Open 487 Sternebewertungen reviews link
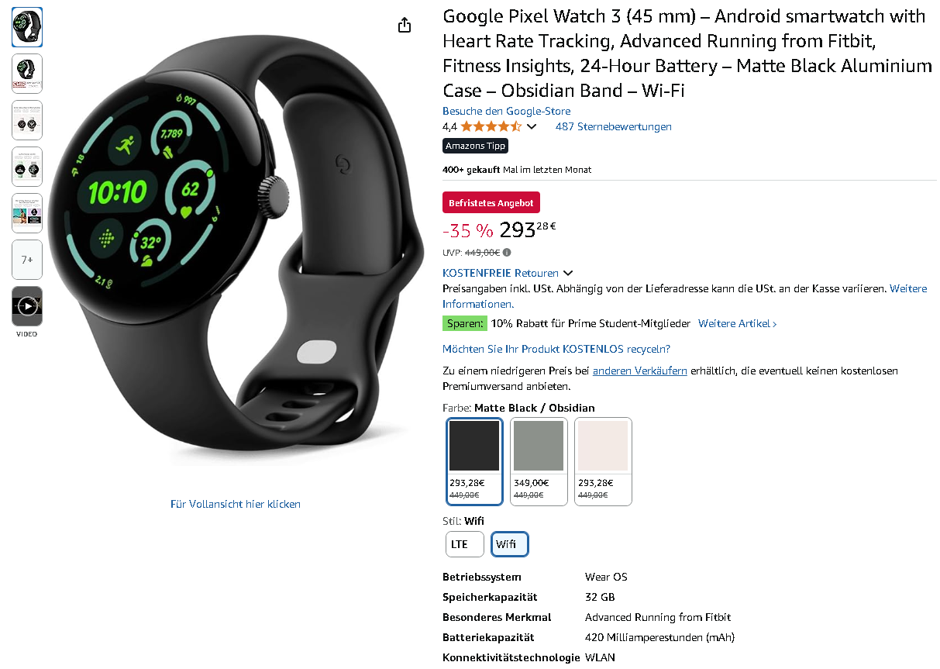This screenshot has height=669, width=940. coord(614,126)
